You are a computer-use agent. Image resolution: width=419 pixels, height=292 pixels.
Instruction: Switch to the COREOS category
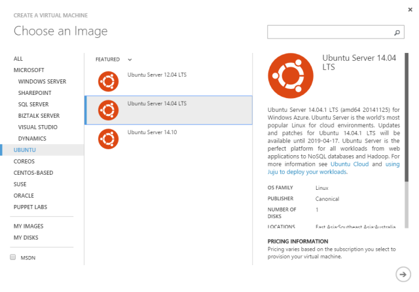[24, 161]
